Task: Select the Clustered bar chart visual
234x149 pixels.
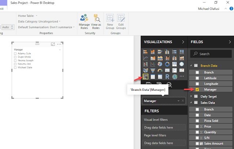Action: tap(160, 52)
